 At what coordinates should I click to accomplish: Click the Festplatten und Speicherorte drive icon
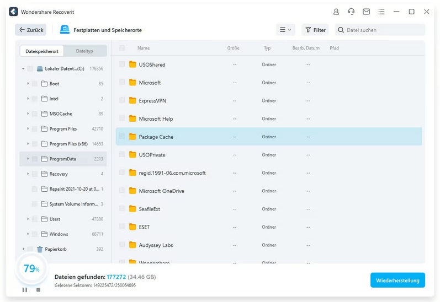click(x=65, y=30)
